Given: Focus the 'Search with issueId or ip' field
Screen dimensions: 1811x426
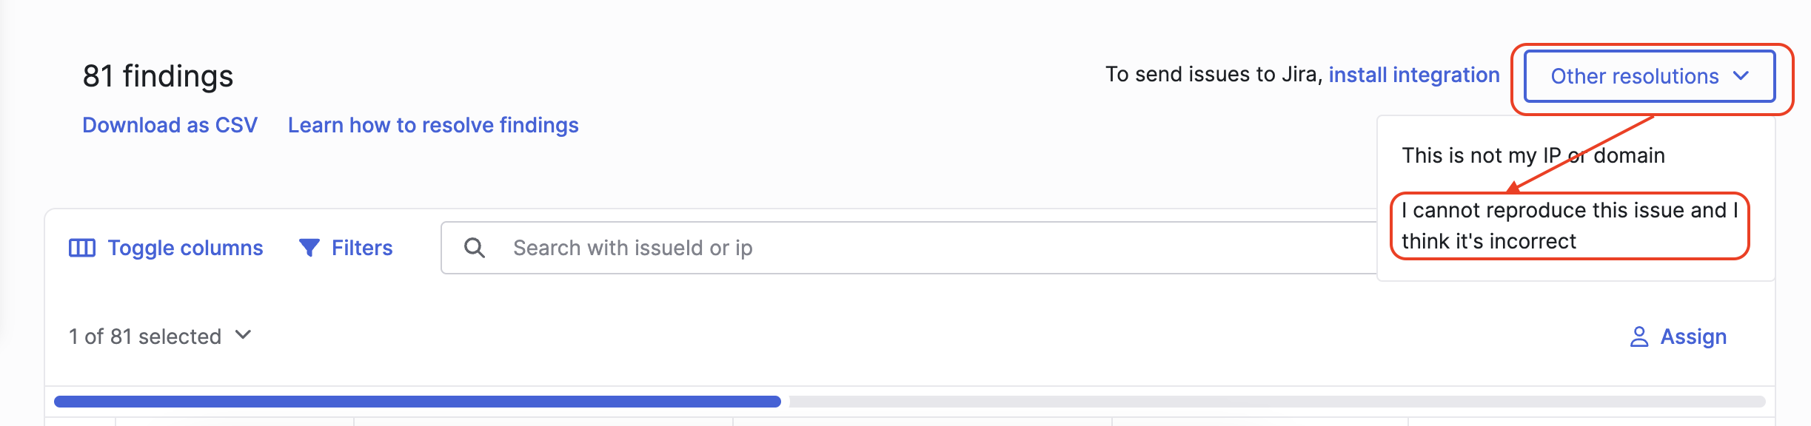Looking at the screenshot, I should click(908, 248).
